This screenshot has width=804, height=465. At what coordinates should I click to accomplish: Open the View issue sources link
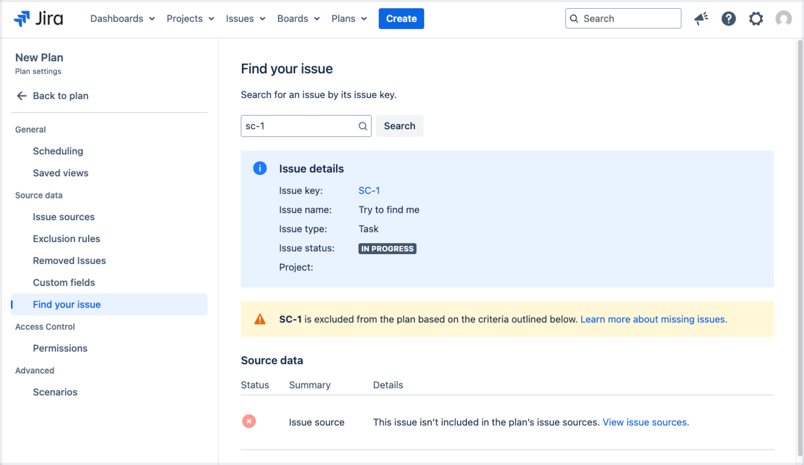click(x=646, y=422)
